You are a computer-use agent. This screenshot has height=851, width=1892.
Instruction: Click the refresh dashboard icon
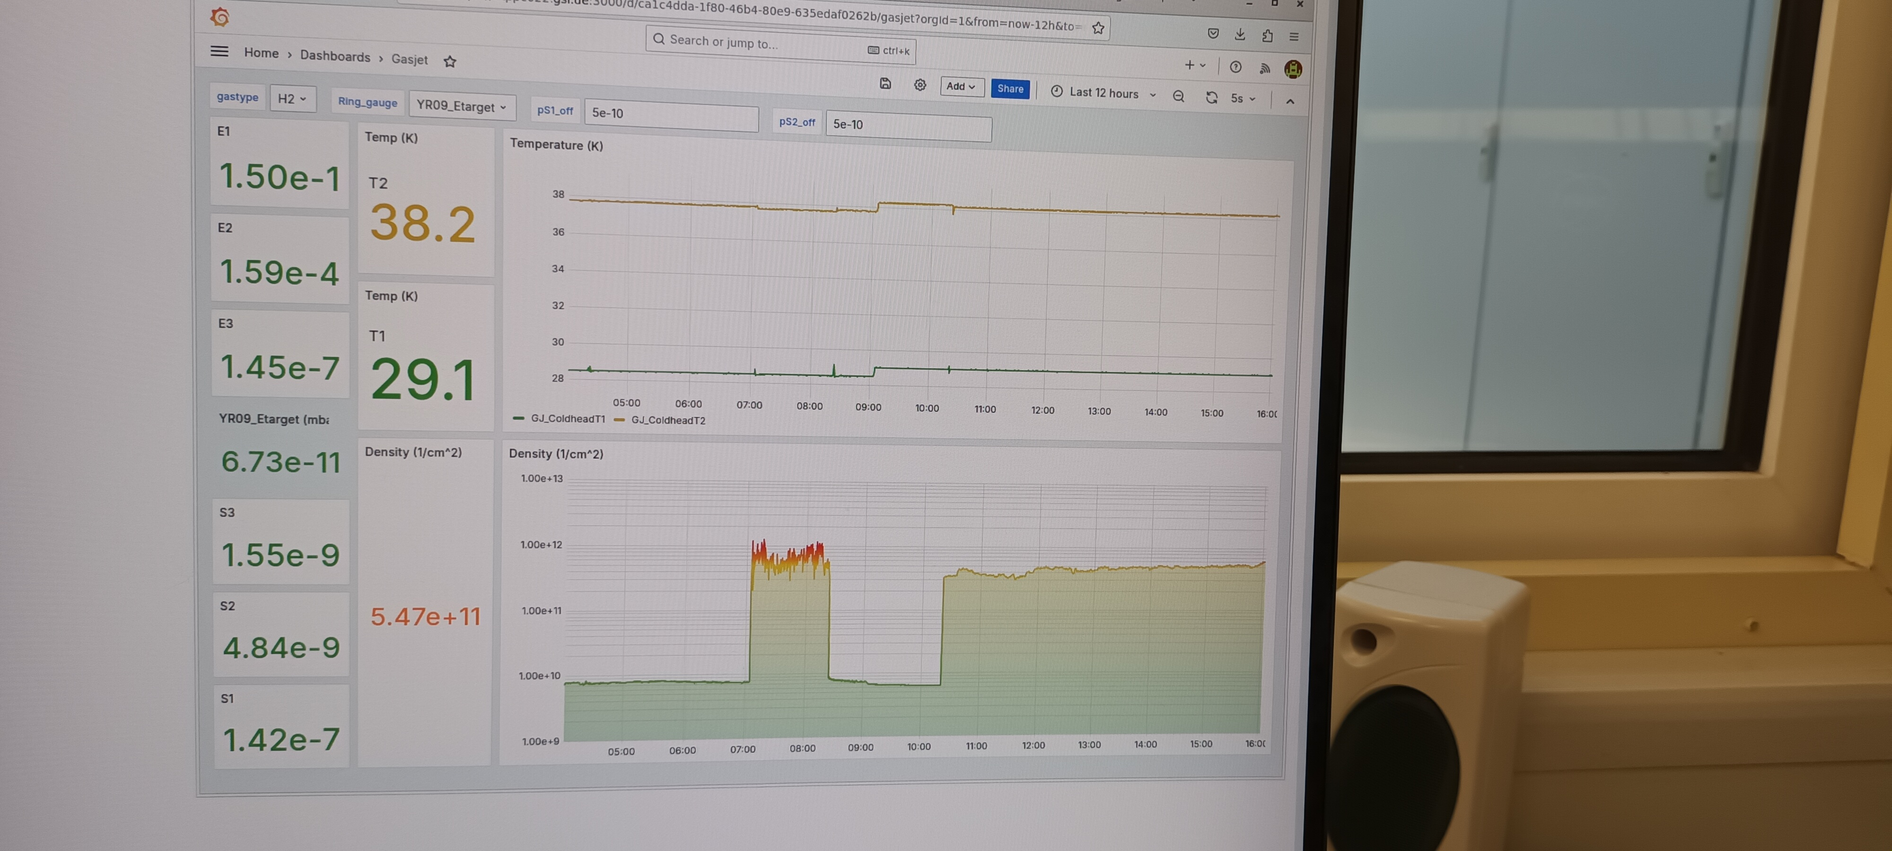coord(1211,98)
